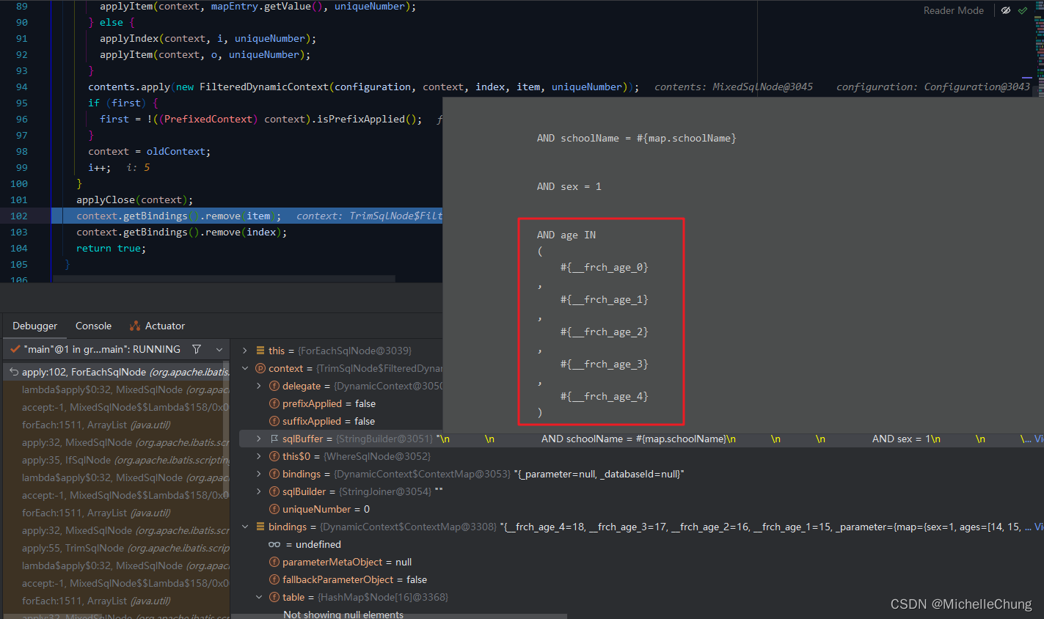Click the flag icon beside 'sqlBuffer'
This screenshot has width=1044, height=619.
274,439
